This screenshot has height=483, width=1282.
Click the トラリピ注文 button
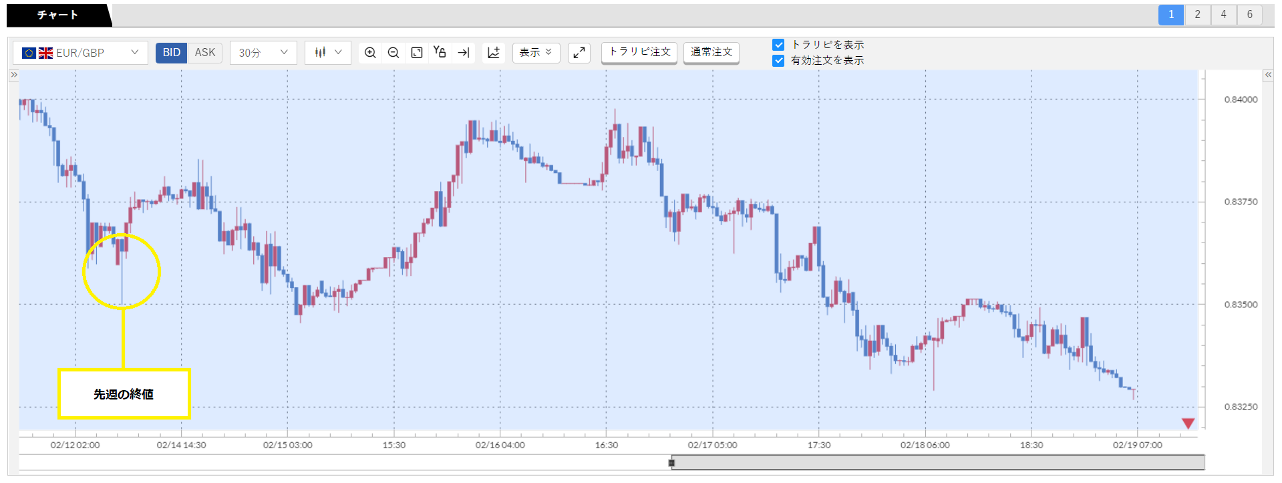(x=639, y=52)
